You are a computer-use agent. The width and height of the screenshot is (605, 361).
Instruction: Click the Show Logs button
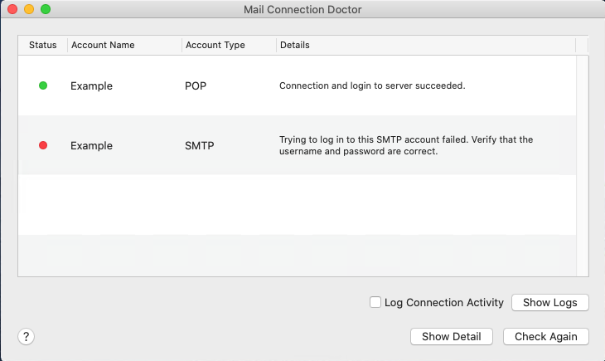(x=549, y=303)
